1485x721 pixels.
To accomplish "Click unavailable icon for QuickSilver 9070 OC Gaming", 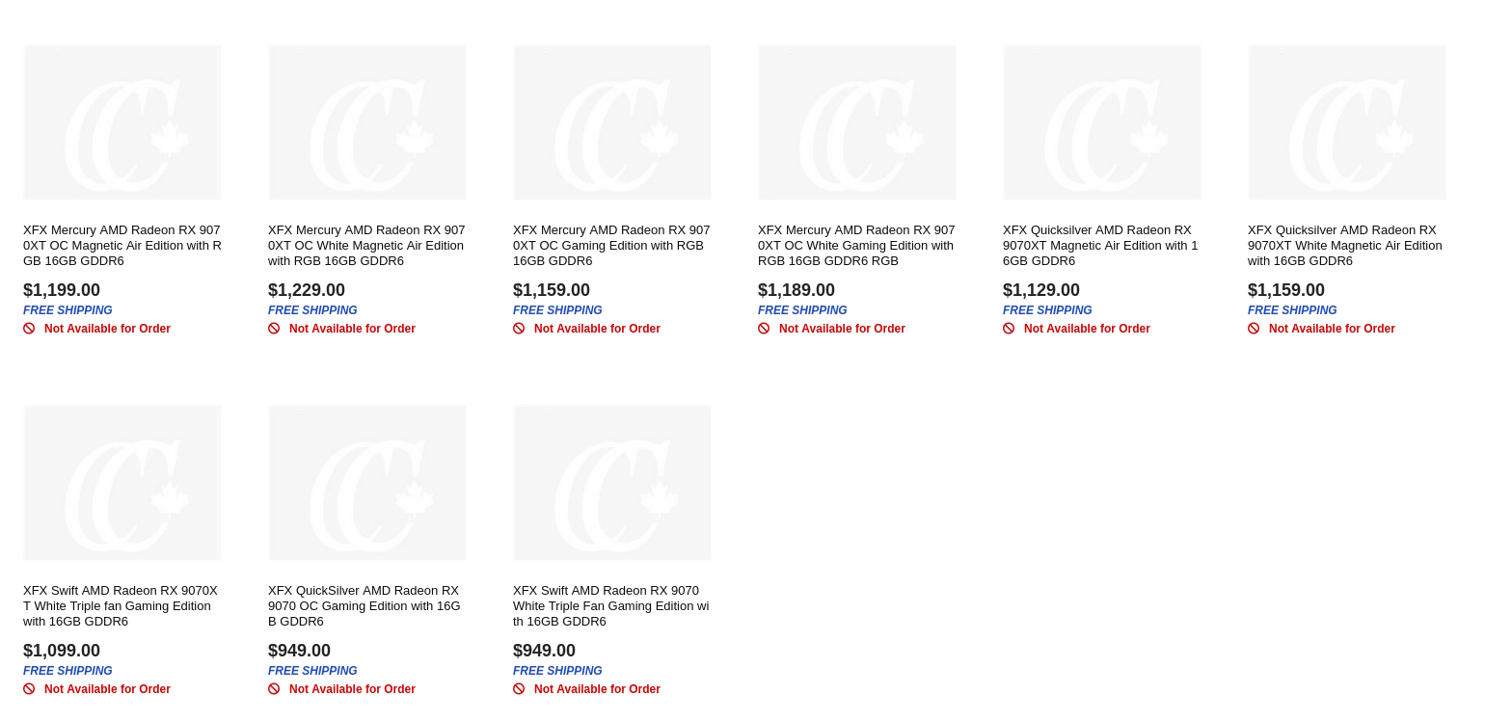I will [x=274, y=689].
